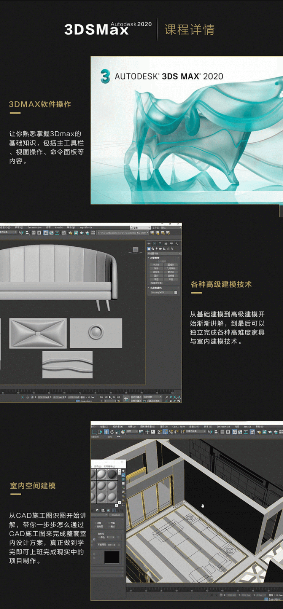Collapse the 对象类型 rollout
The width and height of the screenshot is (283, 609).
tap(154, 258)
